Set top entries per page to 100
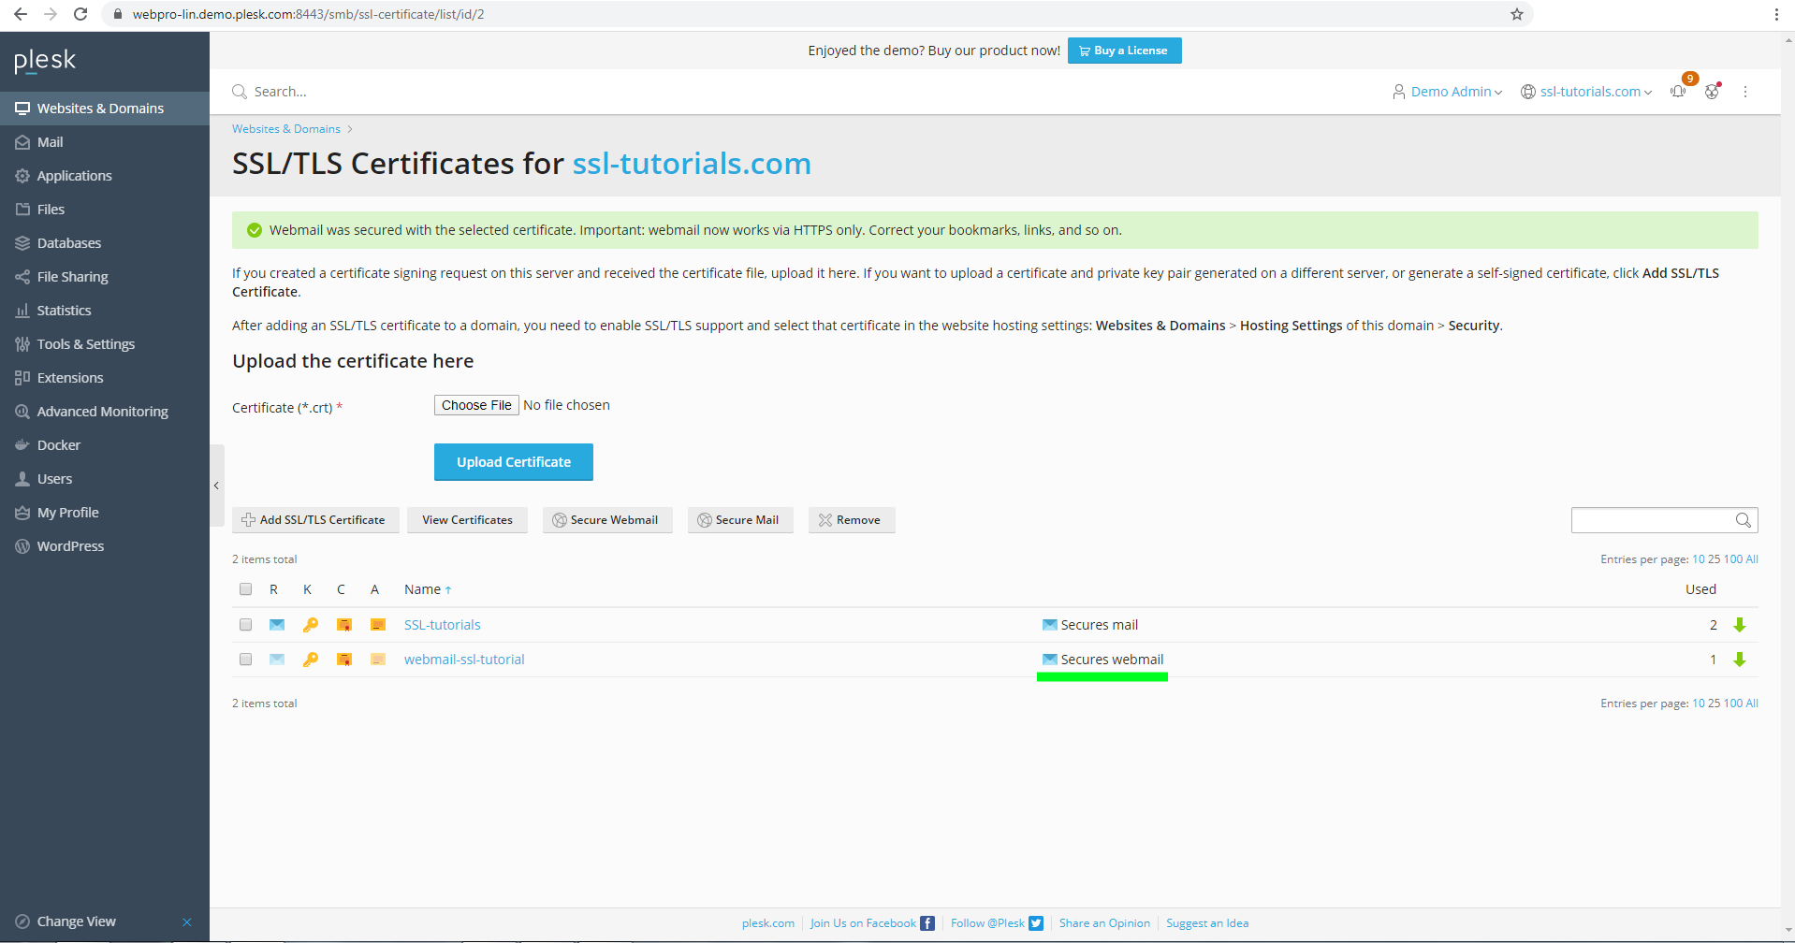Screen dimensions: 1795x943 (x=1733, y=559)
